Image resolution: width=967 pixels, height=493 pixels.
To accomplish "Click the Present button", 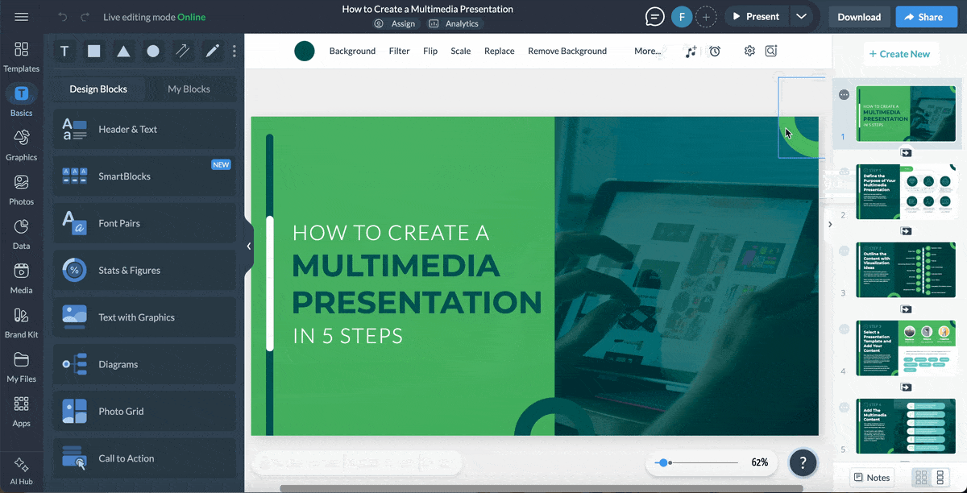I will point(755,17).
